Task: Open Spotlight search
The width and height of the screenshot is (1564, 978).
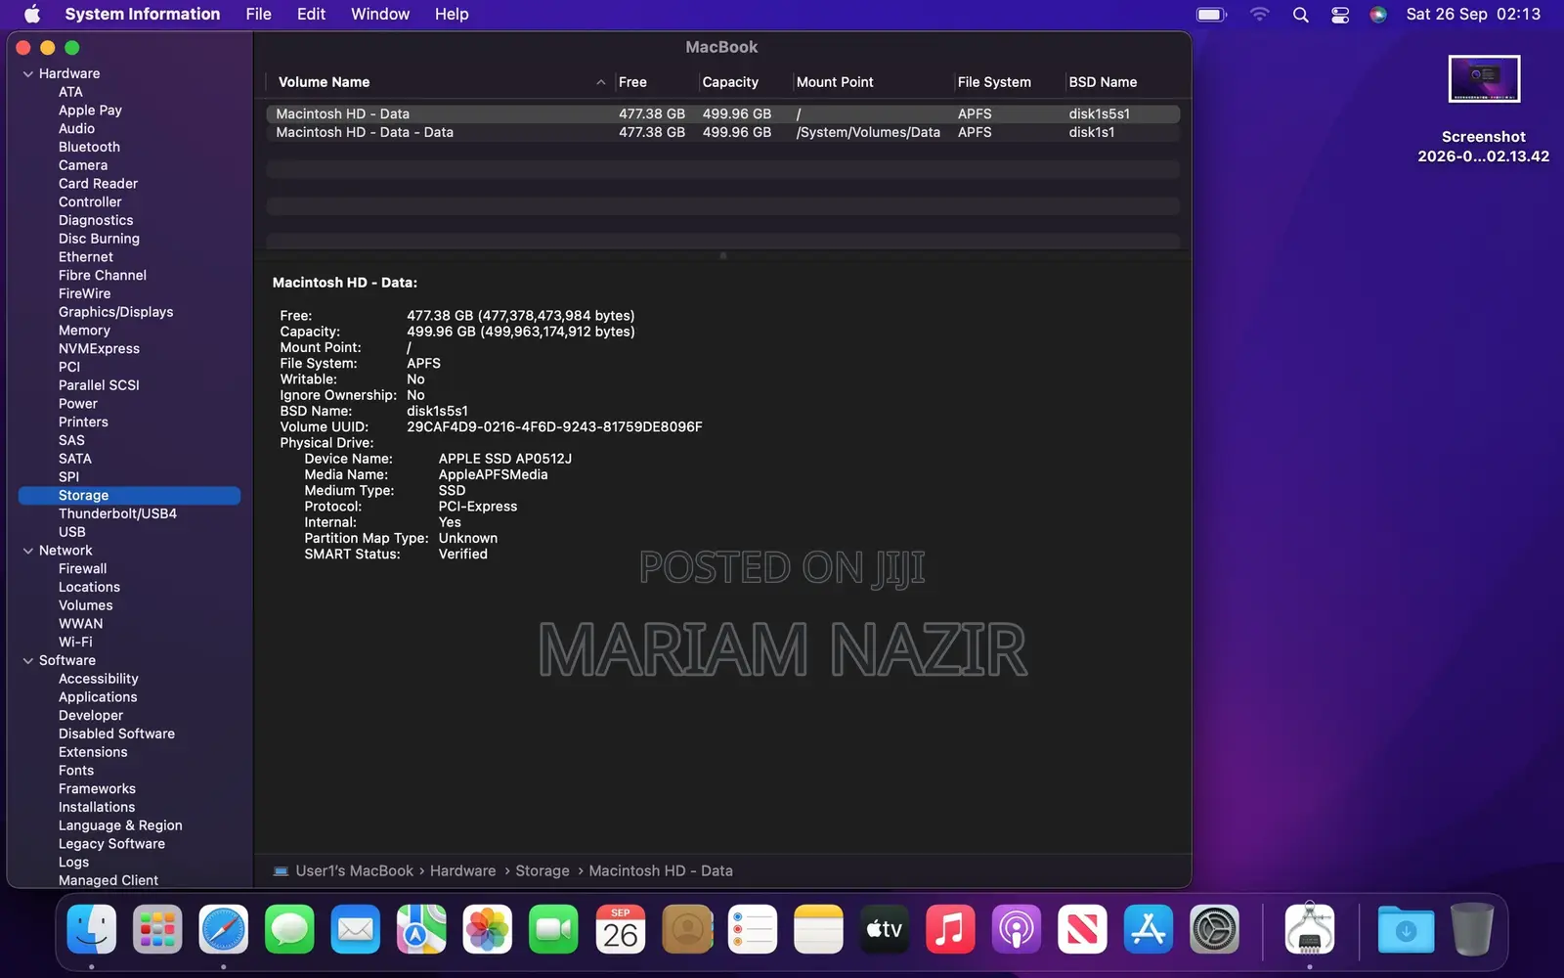Action: (1300, 14)
